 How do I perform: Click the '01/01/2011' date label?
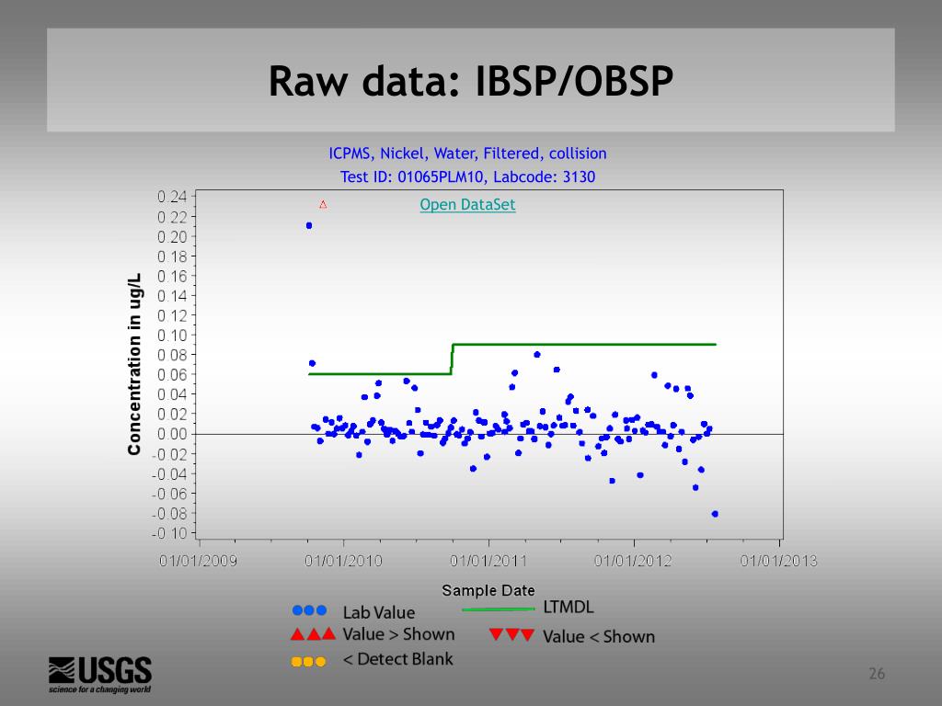(x=488, y=562)
